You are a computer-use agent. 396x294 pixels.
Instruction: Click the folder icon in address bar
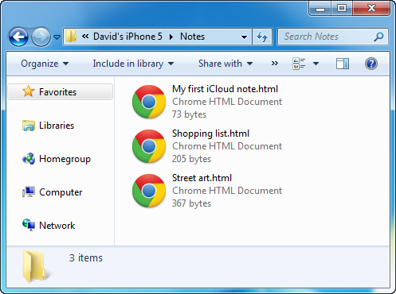tap(71, 37)
